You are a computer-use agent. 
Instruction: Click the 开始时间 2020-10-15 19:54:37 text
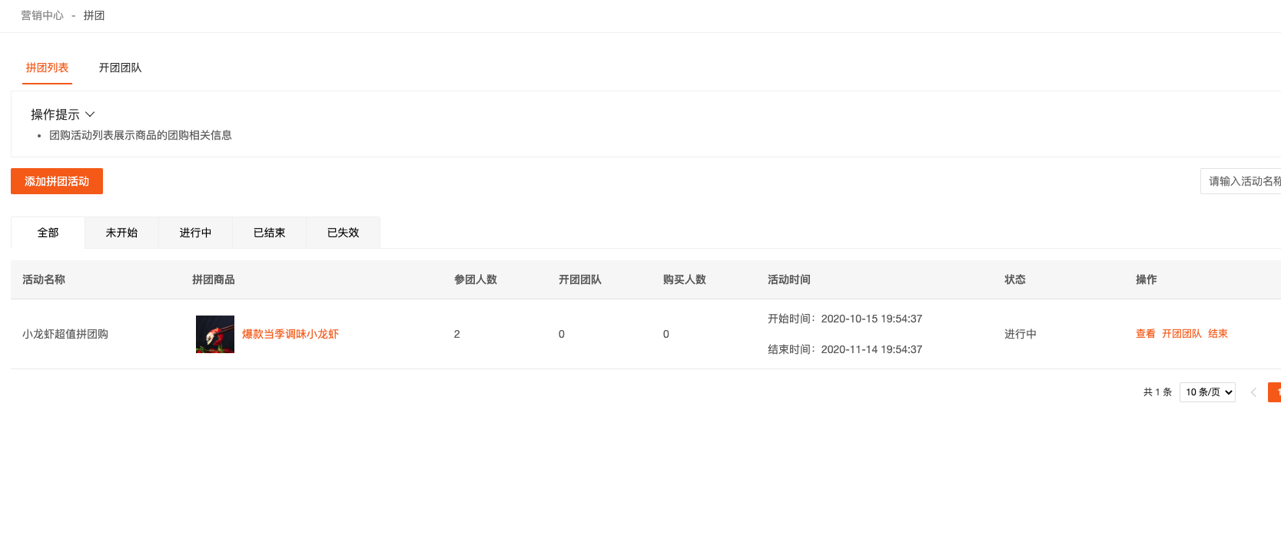[845, 319]
